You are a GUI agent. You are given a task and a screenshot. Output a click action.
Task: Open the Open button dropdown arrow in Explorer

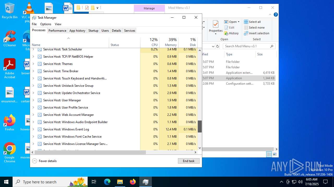tap(238, 22)
